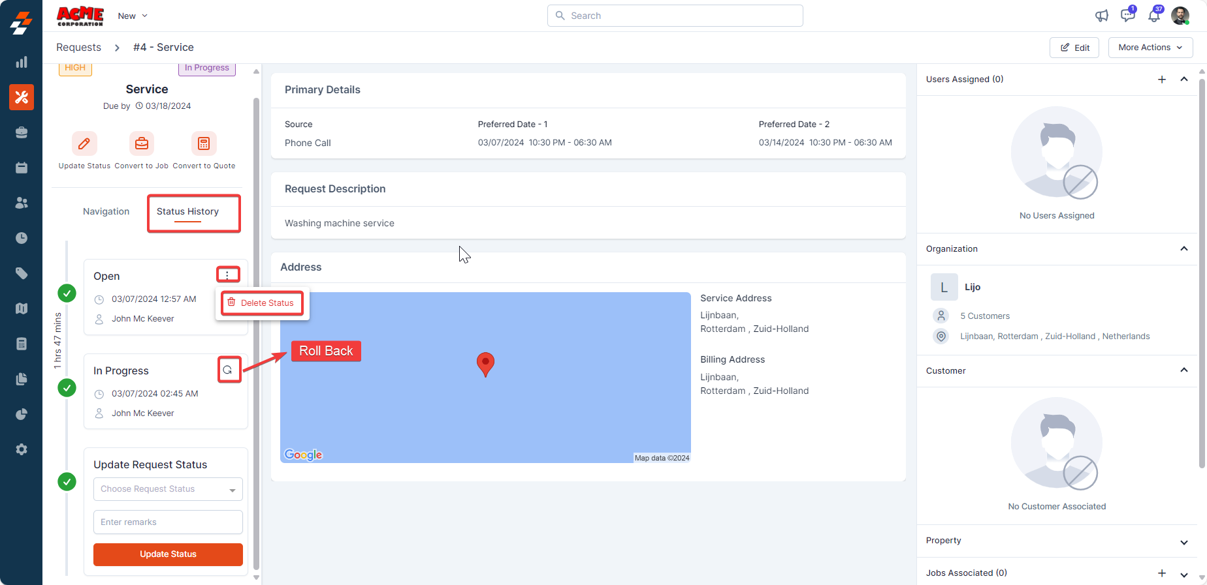Screen dimensions: 1207x585
Task: Expand the New dropdown in header
Action: (133, 16)
